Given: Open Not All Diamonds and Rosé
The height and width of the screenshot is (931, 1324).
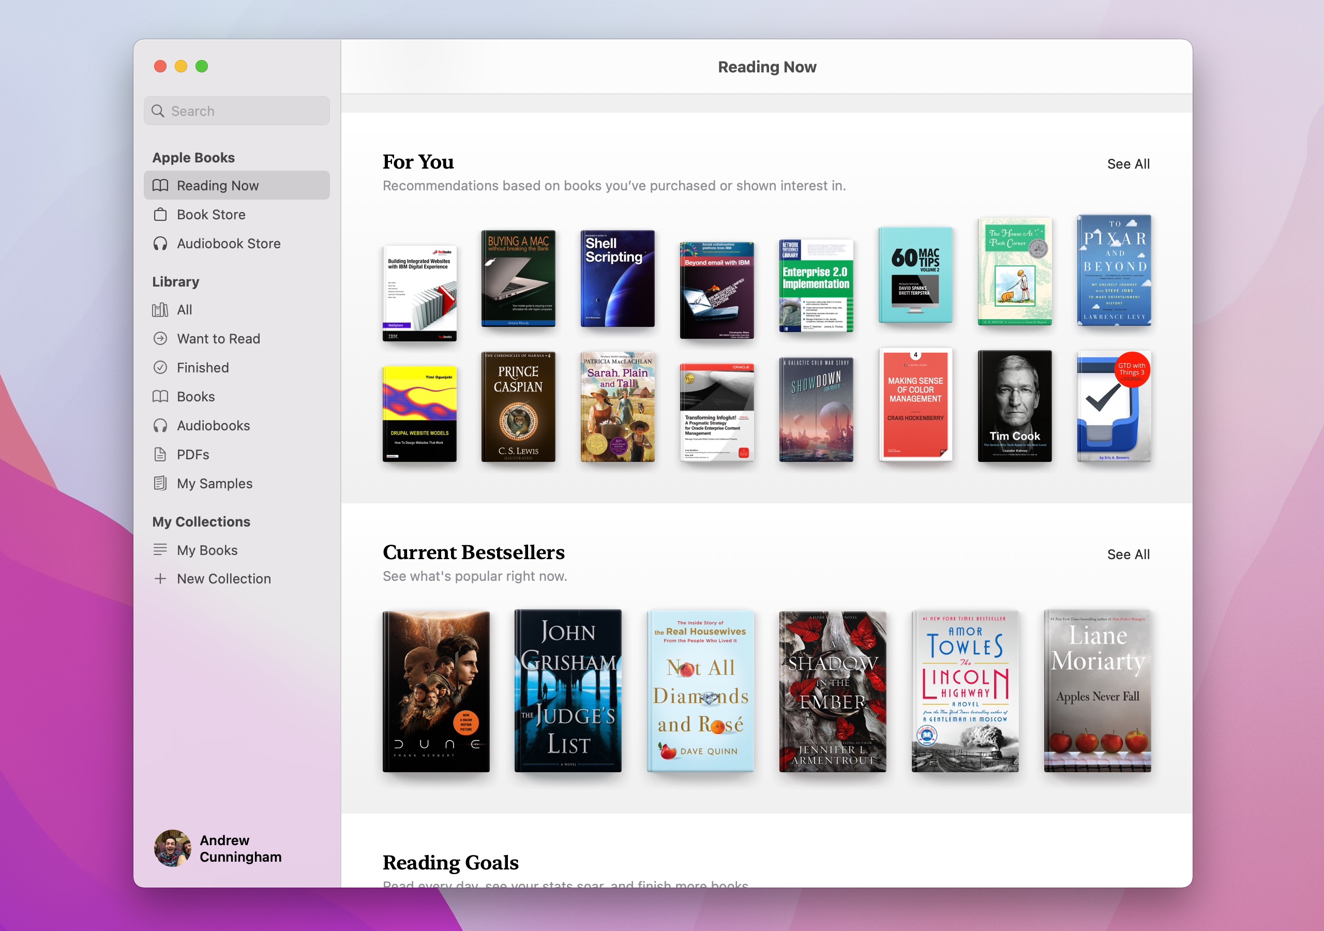Looking at the screenshot, I should click(x=700, y=692).
